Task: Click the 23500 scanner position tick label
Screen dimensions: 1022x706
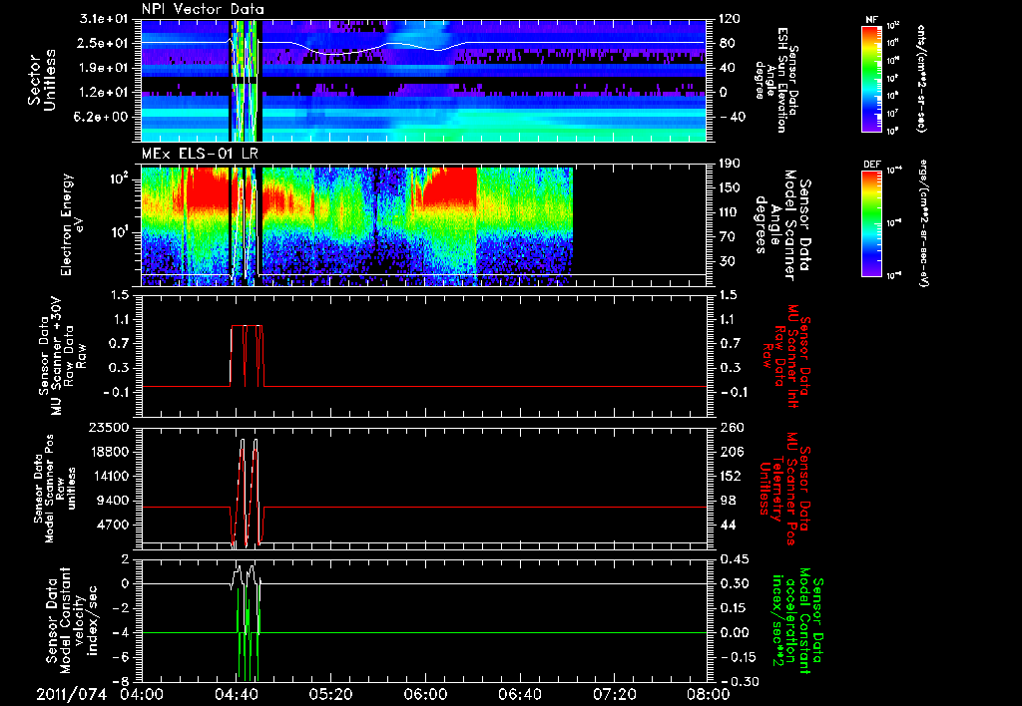Action: point(108,427)
